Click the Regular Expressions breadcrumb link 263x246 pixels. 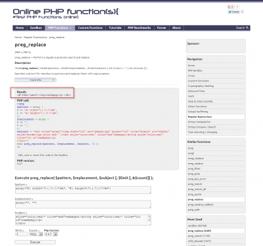[x=36, y=37]
